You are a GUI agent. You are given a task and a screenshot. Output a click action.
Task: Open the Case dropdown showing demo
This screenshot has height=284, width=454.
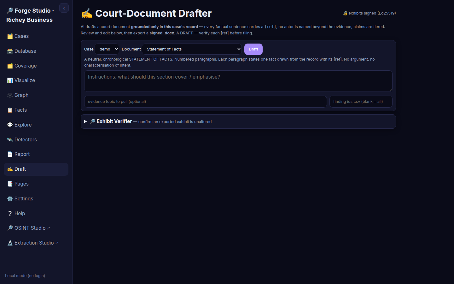pyautogui.click(x=107, y=49)
